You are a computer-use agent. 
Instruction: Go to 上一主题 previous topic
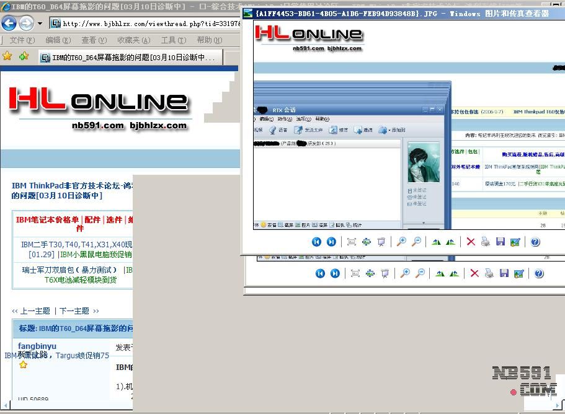click(35, 311)
